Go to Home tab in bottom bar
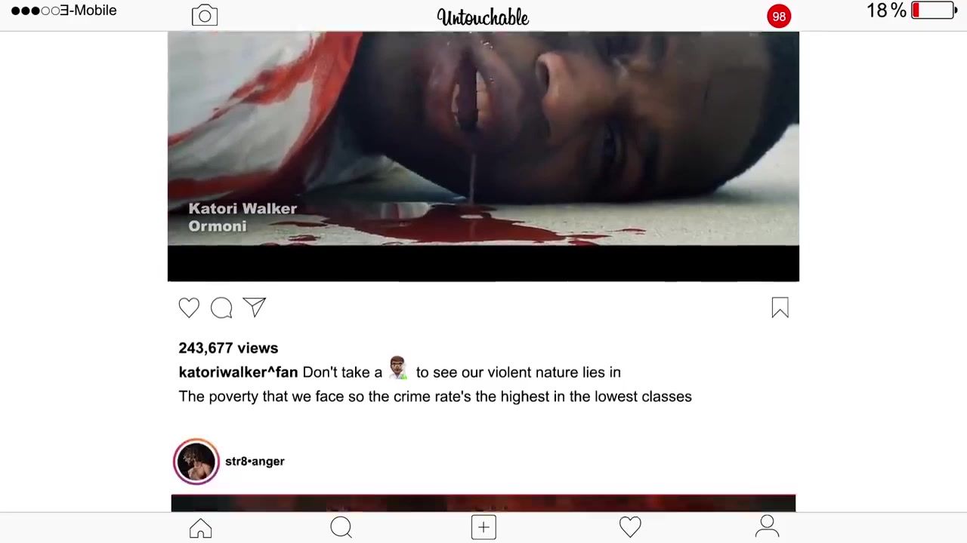Image resolution: width=967 pixels, height=543 pixels. 200,527
